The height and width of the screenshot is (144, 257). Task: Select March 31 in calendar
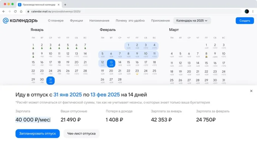coord(224,81)
